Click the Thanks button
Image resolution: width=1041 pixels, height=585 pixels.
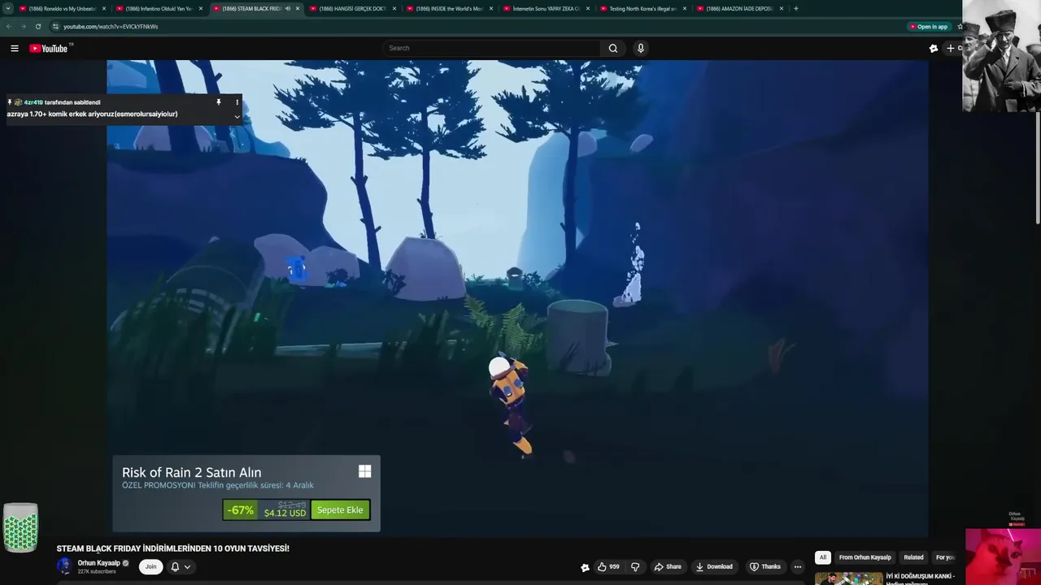(764, 567)
